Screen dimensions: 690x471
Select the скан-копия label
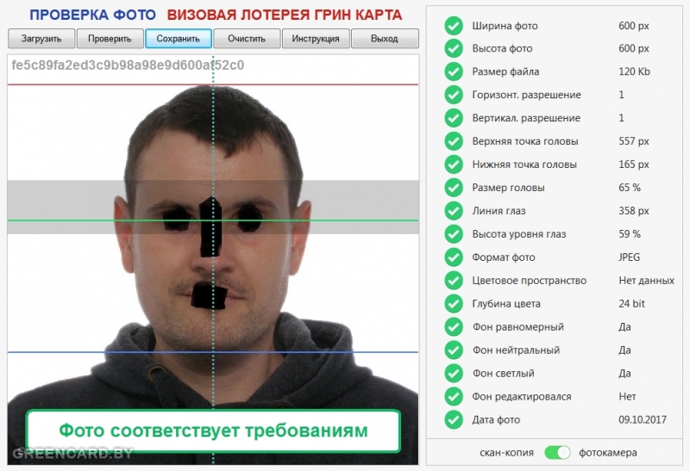(506, 452)
